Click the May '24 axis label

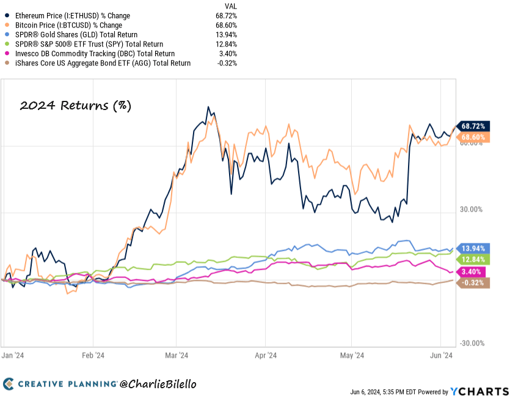pyautogui.click(x=352, y=355)
